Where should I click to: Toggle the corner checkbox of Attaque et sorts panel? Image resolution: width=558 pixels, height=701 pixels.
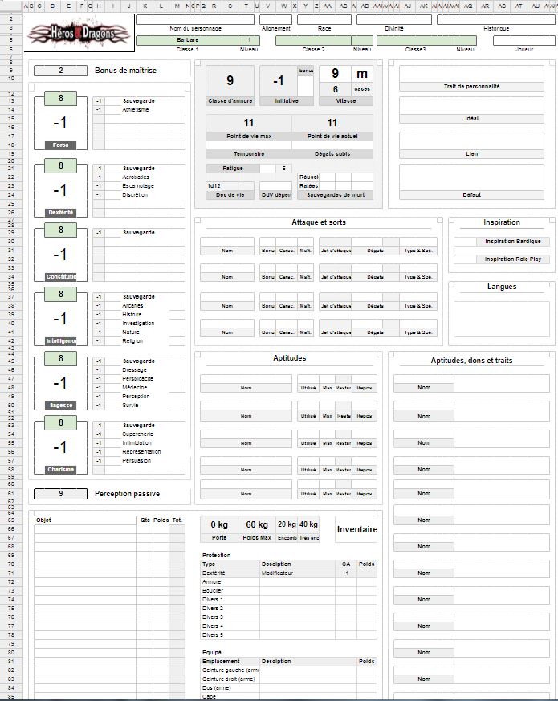[x=439, y=219]
